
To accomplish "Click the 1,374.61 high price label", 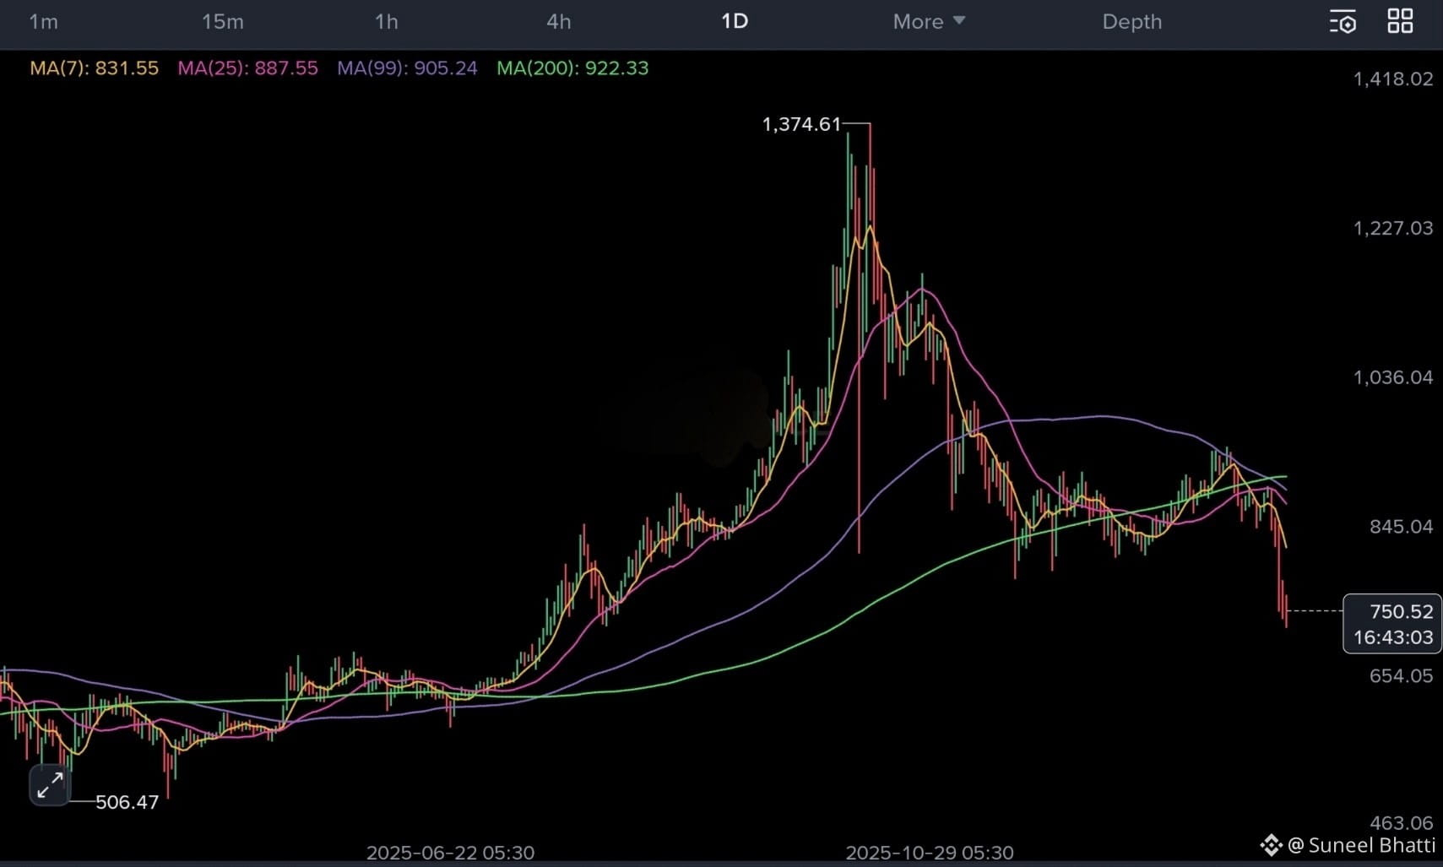I will tap(801, 124).
